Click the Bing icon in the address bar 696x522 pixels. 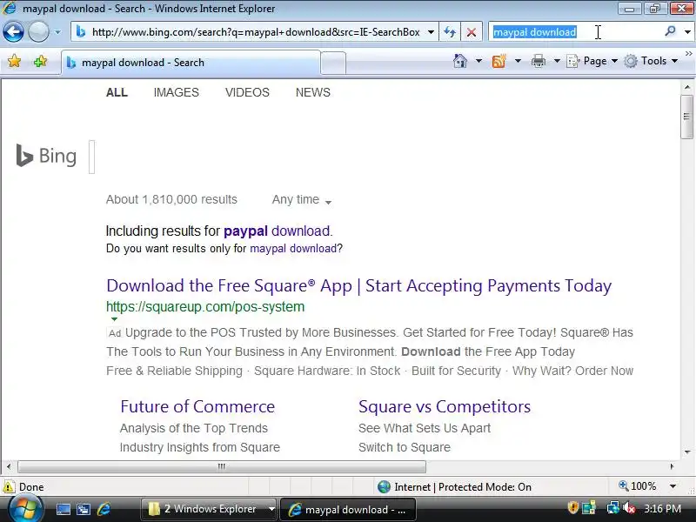[81, 32]
